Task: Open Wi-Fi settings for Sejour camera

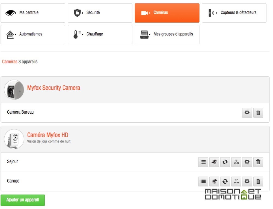Action: [x=236, y=162]
